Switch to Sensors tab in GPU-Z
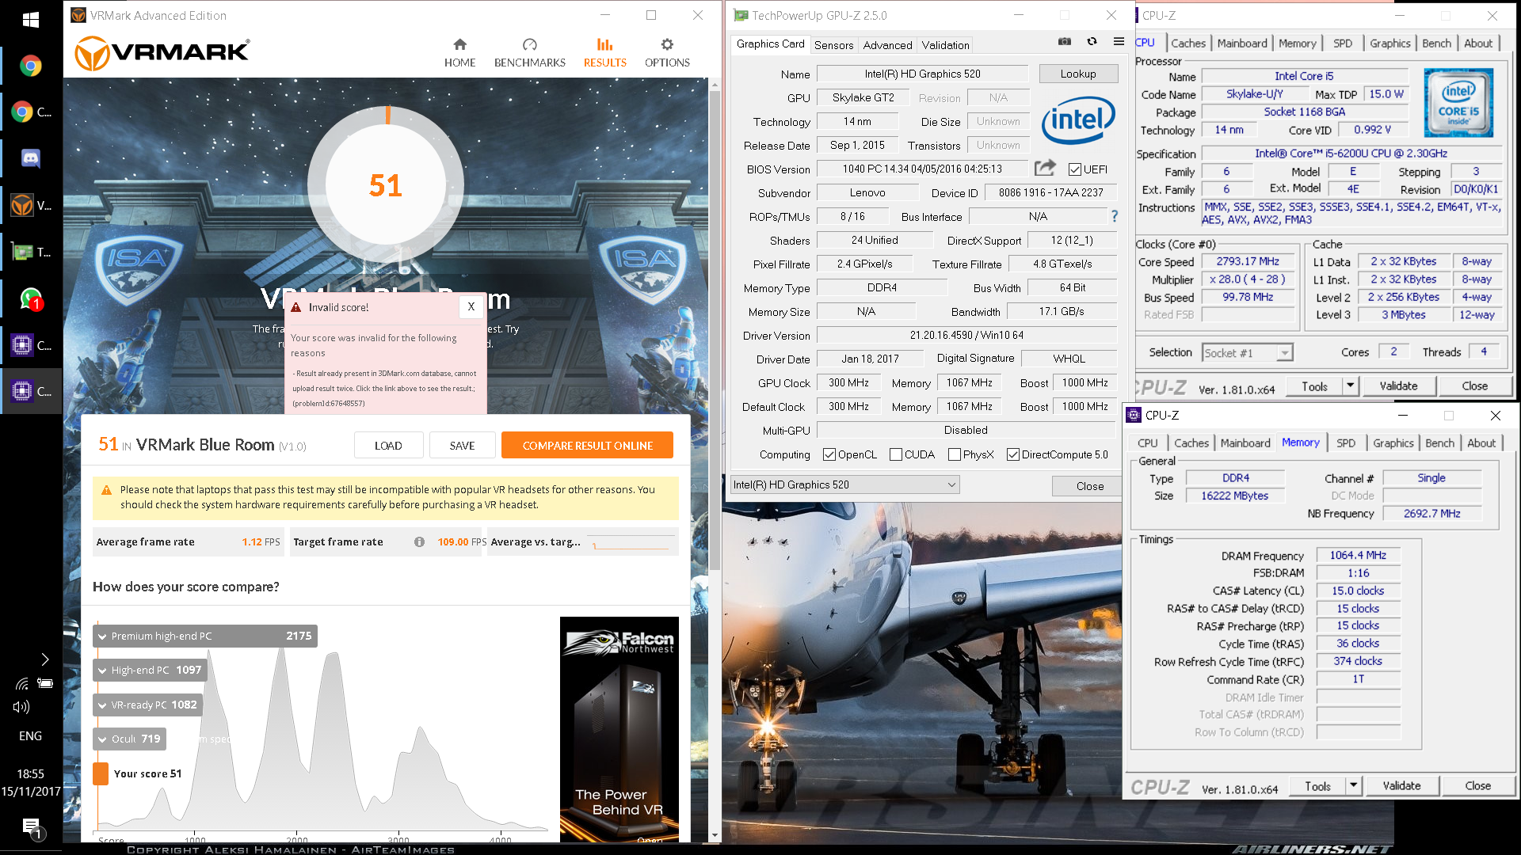 point(833,45)
